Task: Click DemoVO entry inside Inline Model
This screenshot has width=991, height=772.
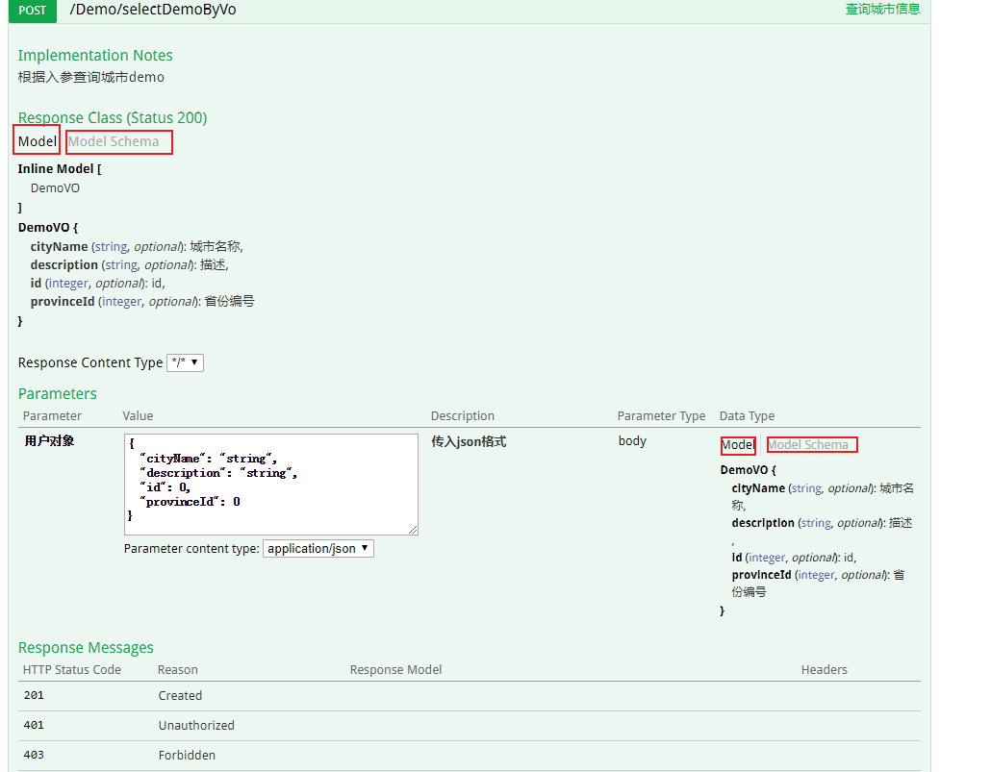Action: [55, 188]
